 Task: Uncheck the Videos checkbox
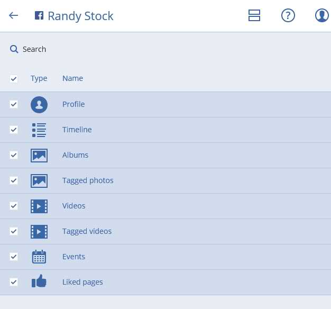14,206
